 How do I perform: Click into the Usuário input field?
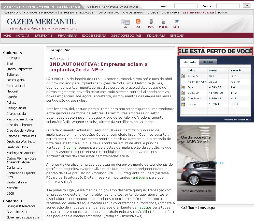tap(186, 6)
